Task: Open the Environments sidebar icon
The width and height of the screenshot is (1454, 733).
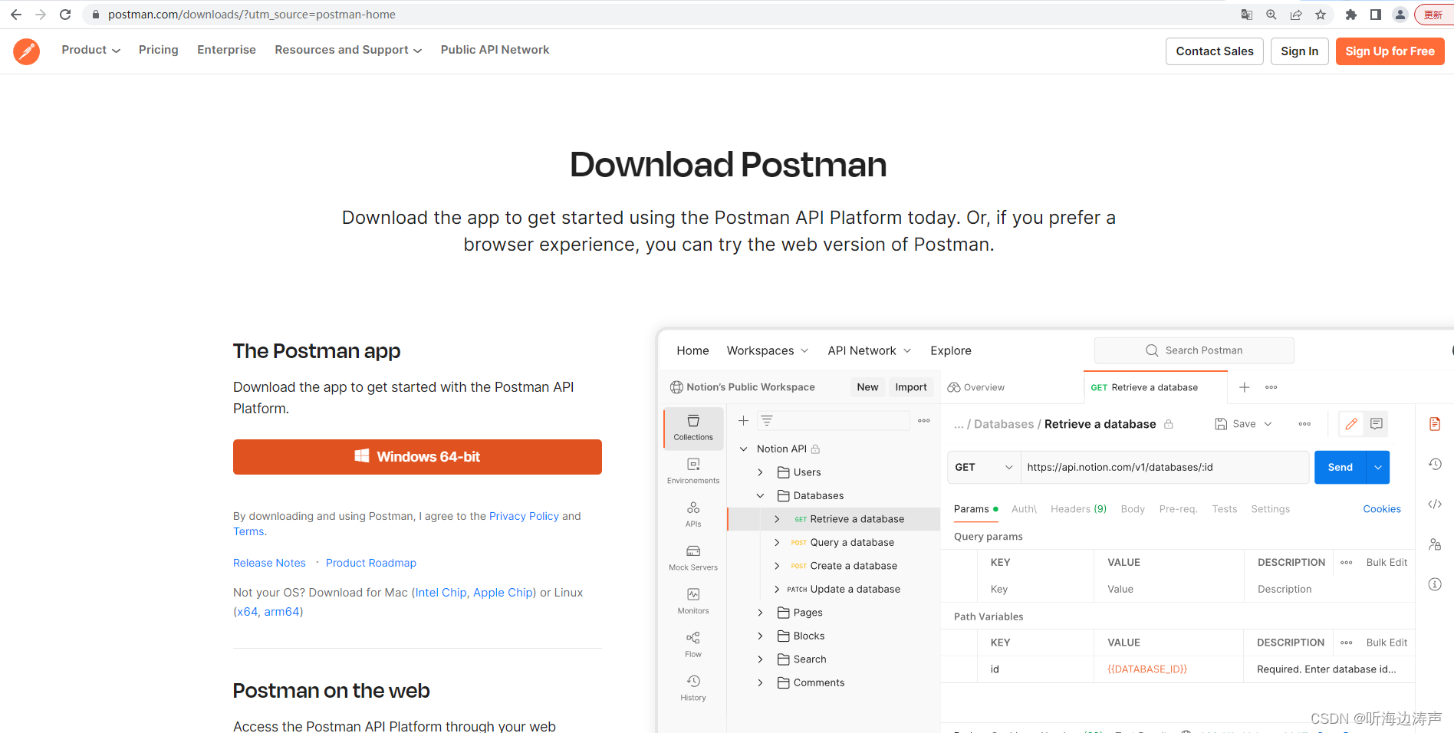Action: click(x=693, y=471)
